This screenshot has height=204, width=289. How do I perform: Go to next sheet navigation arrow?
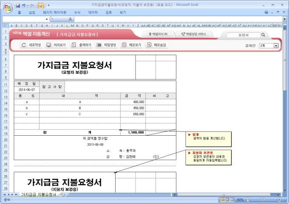pyautogui.click(x=12, y=195)
